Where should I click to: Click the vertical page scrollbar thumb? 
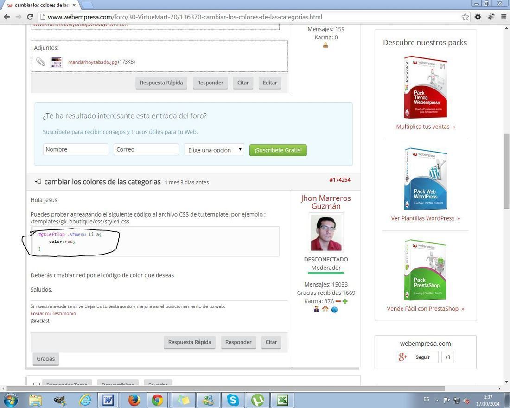[x=506, y=171]
